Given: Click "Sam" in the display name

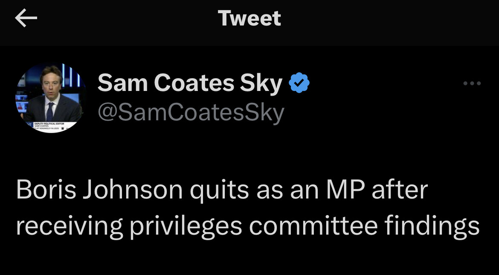Looking at the screenshot, I should (x=122, y=83).
